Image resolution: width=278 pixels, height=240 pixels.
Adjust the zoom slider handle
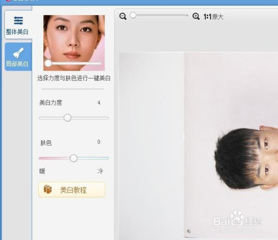[133, 16]
